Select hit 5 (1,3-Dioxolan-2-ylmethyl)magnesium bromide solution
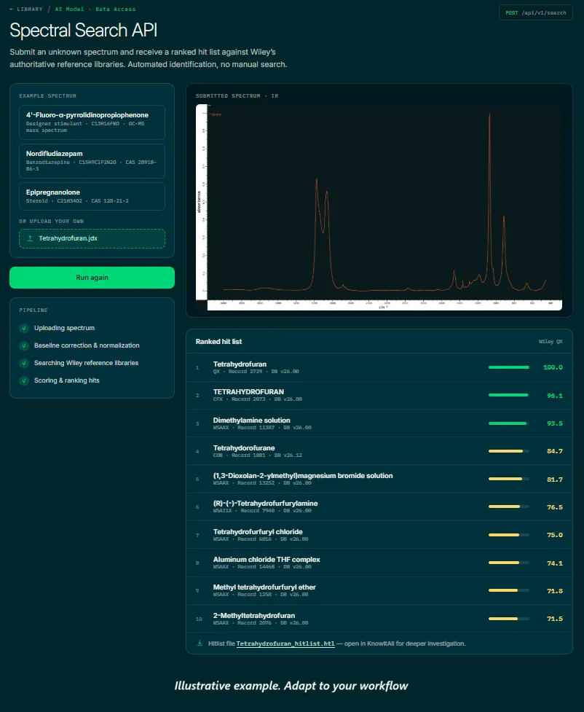Image resolution: width=584 pixels, height=712 pixels. [x=379, y=479]
